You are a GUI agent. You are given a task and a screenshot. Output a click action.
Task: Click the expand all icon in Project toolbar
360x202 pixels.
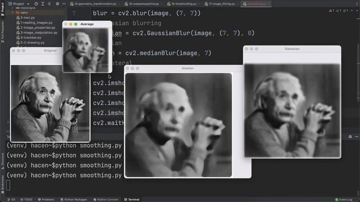[x=43, y=4]
